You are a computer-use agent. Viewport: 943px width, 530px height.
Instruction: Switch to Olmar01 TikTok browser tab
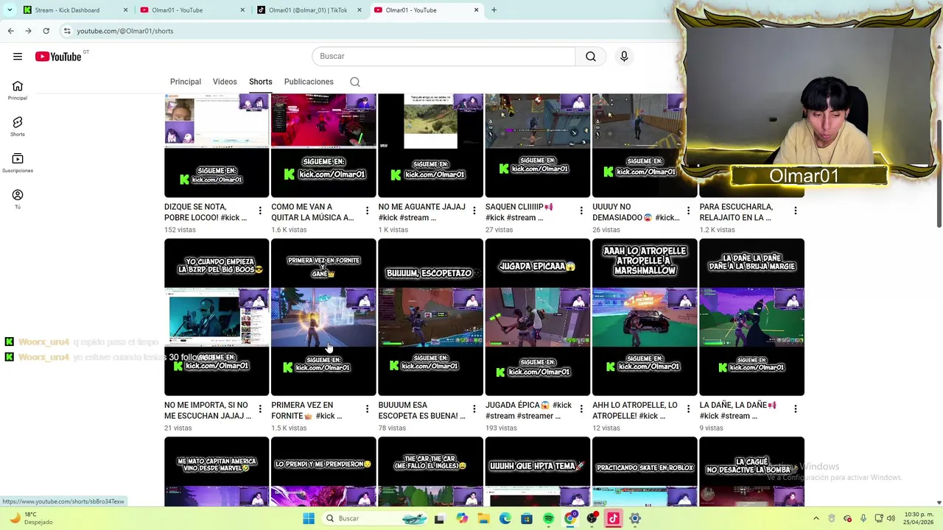tap(309, 10)
